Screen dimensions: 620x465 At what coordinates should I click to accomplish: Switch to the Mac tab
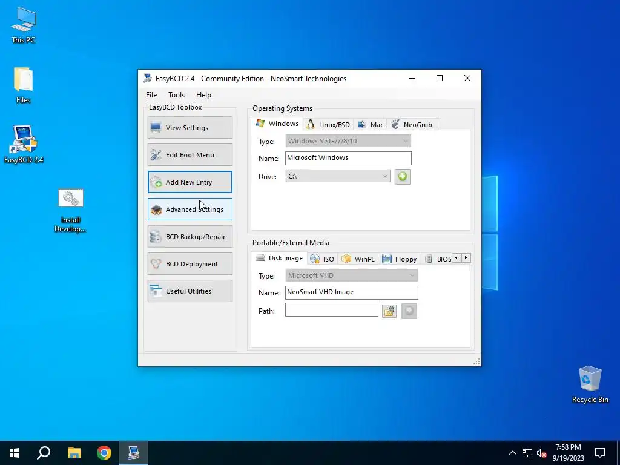tap(371, 125)
